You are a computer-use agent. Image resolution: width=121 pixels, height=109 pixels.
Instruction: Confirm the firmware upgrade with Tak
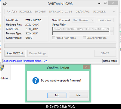coord(57,95)
